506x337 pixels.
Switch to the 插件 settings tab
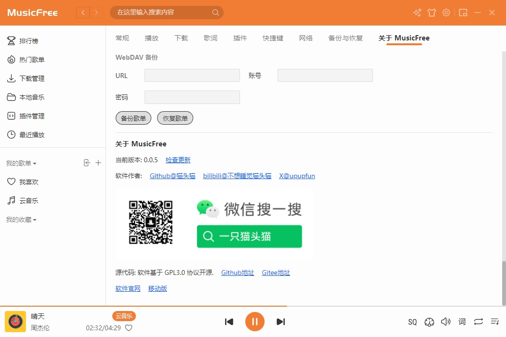240,38
